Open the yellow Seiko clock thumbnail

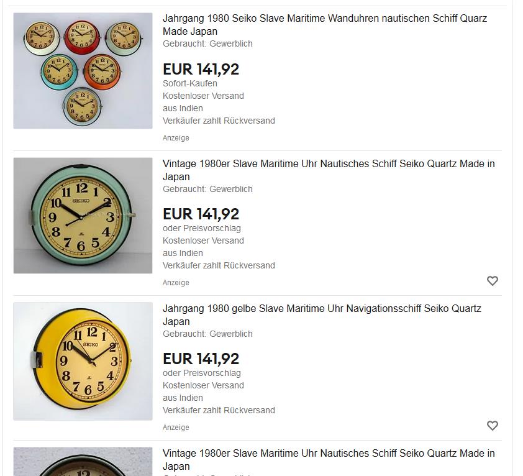click(83, 361)
